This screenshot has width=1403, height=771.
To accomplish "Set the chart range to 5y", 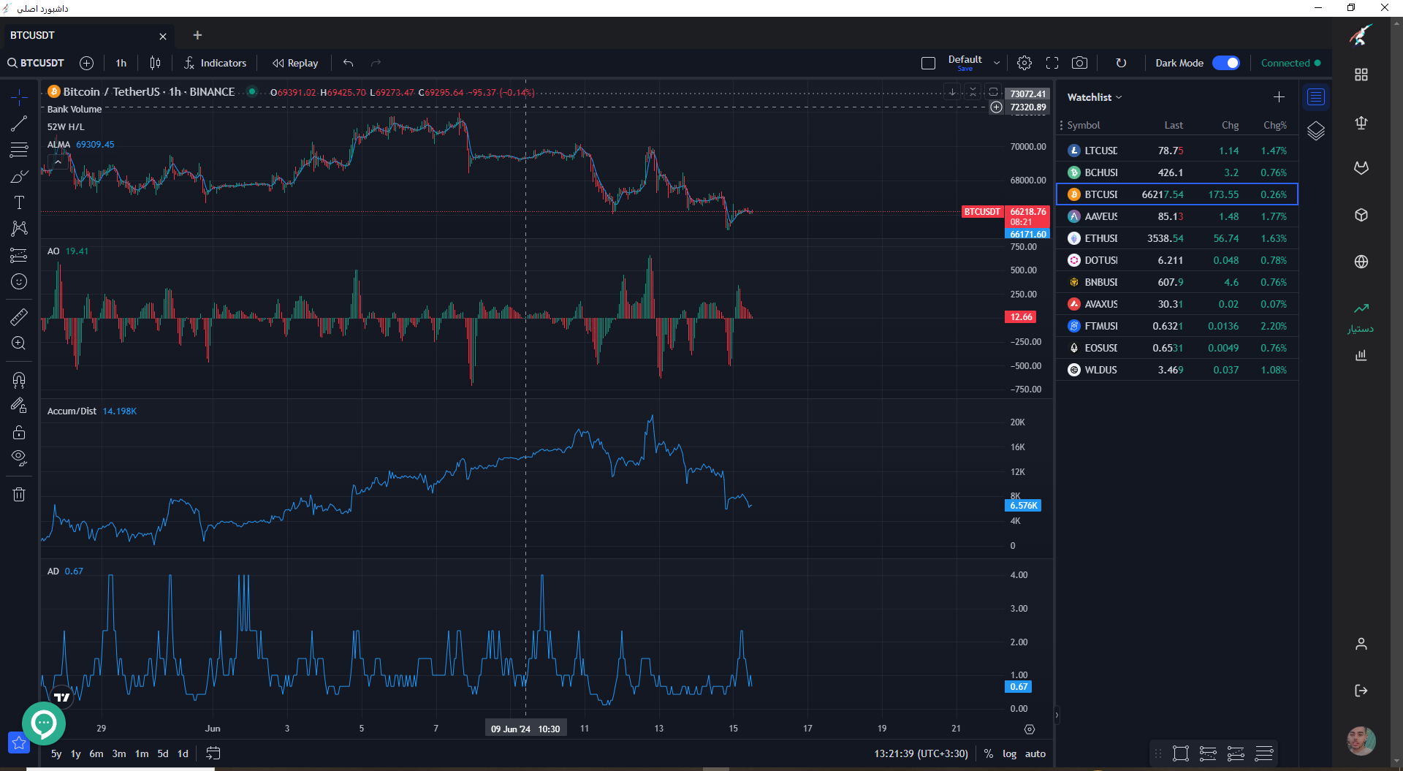I will point(56,753).
